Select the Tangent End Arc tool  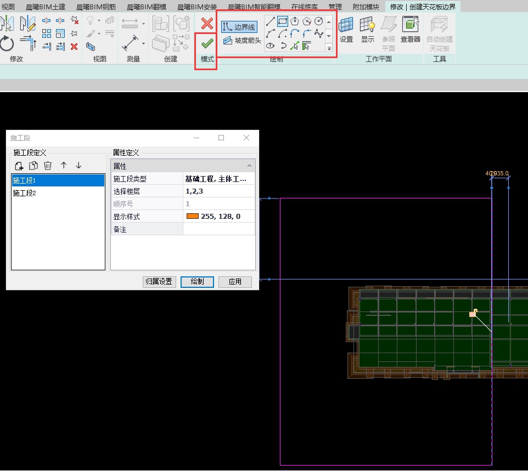click(x=295, y=33)
